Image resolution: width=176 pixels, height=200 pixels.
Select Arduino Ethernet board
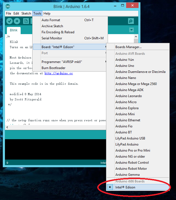click(x=138, y=120)
